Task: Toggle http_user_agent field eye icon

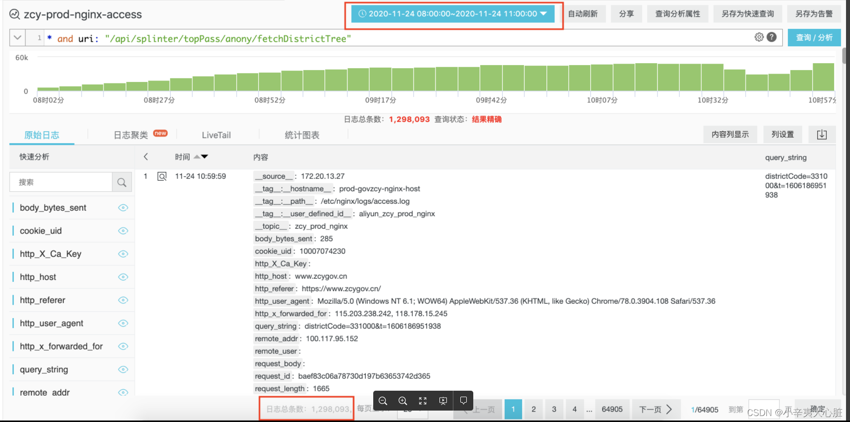Action: pyautogui.click(x=123, y=323)
